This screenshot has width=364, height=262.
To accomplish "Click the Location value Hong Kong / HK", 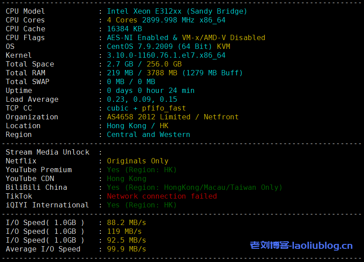I will tap(137, 126).
